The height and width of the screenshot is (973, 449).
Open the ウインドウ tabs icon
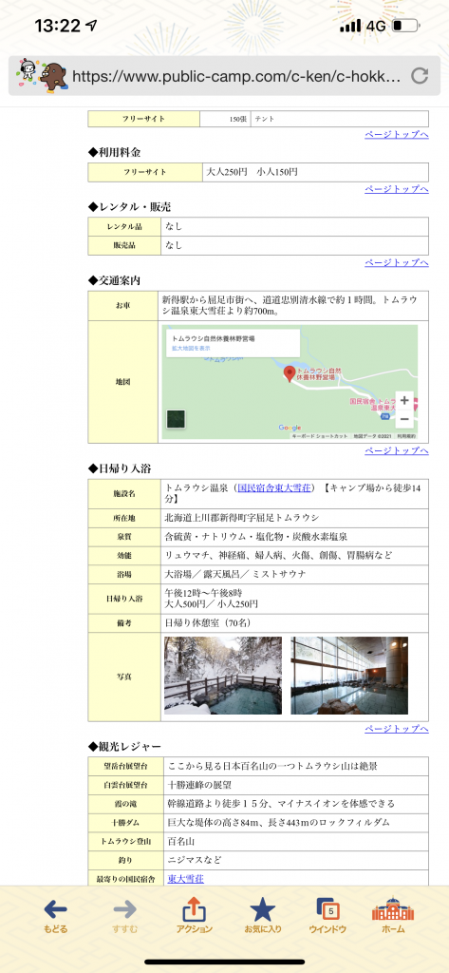[x=328, y=909]
